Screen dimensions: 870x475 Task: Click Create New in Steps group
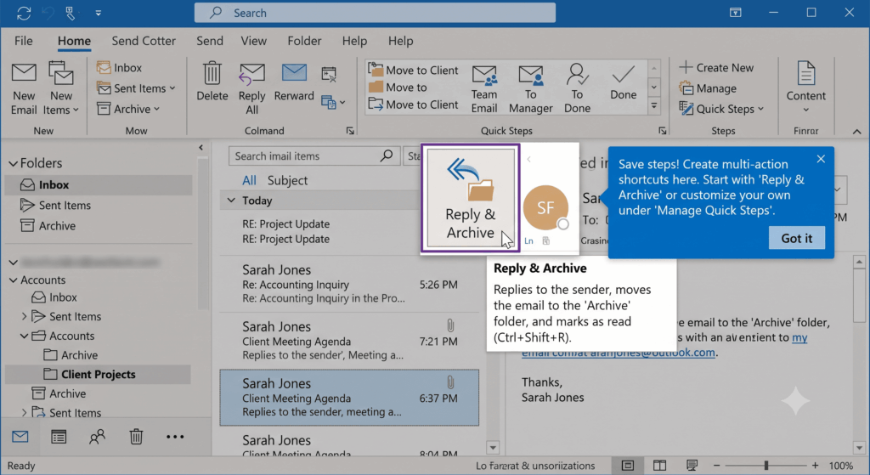[716, 68]
